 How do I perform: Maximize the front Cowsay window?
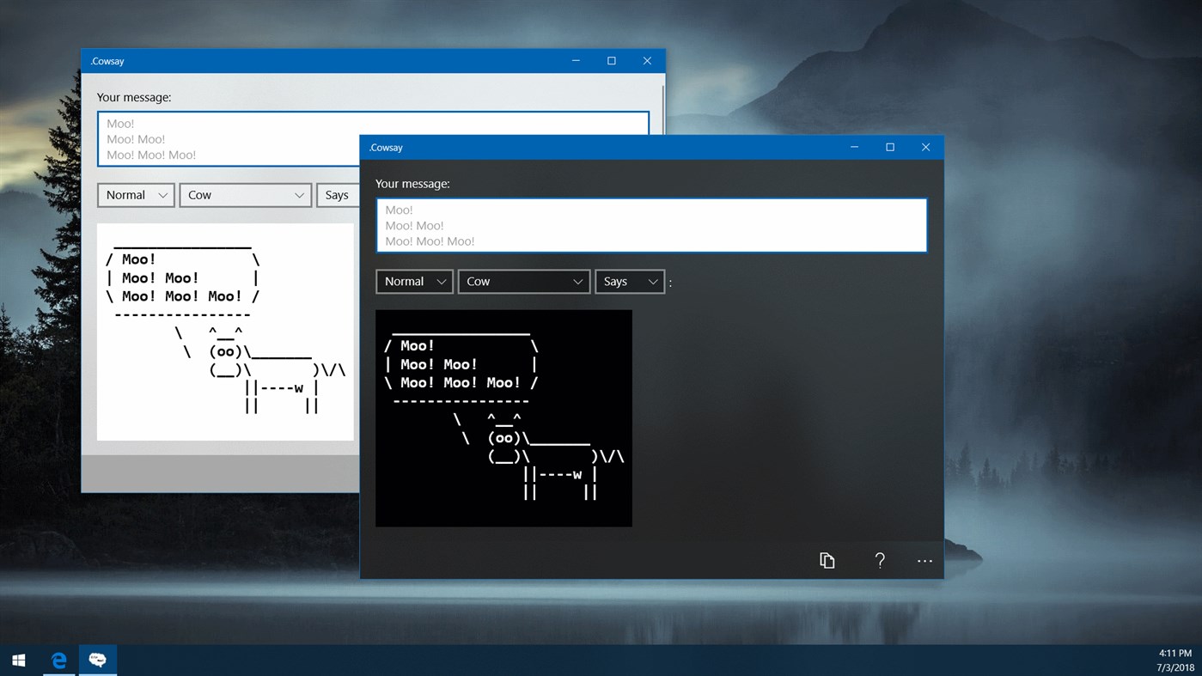coord(889,147)
